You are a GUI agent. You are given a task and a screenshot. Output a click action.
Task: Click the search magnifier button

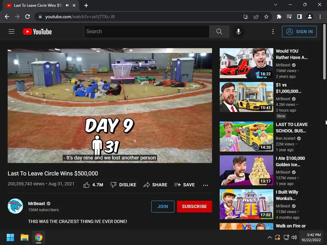pos(219,32)
